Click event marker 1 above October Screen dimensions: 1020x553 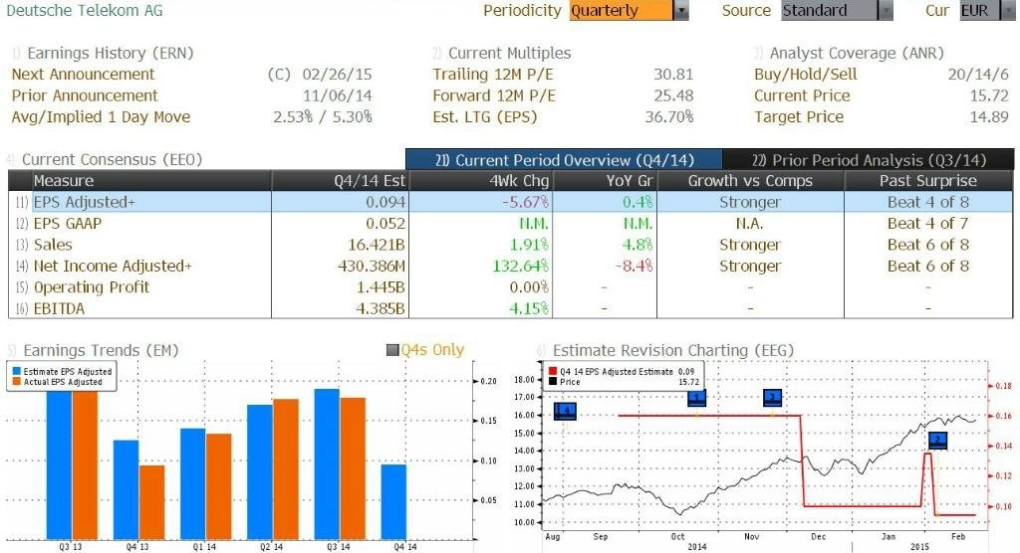pyautogui.click(x=696, y=397)
